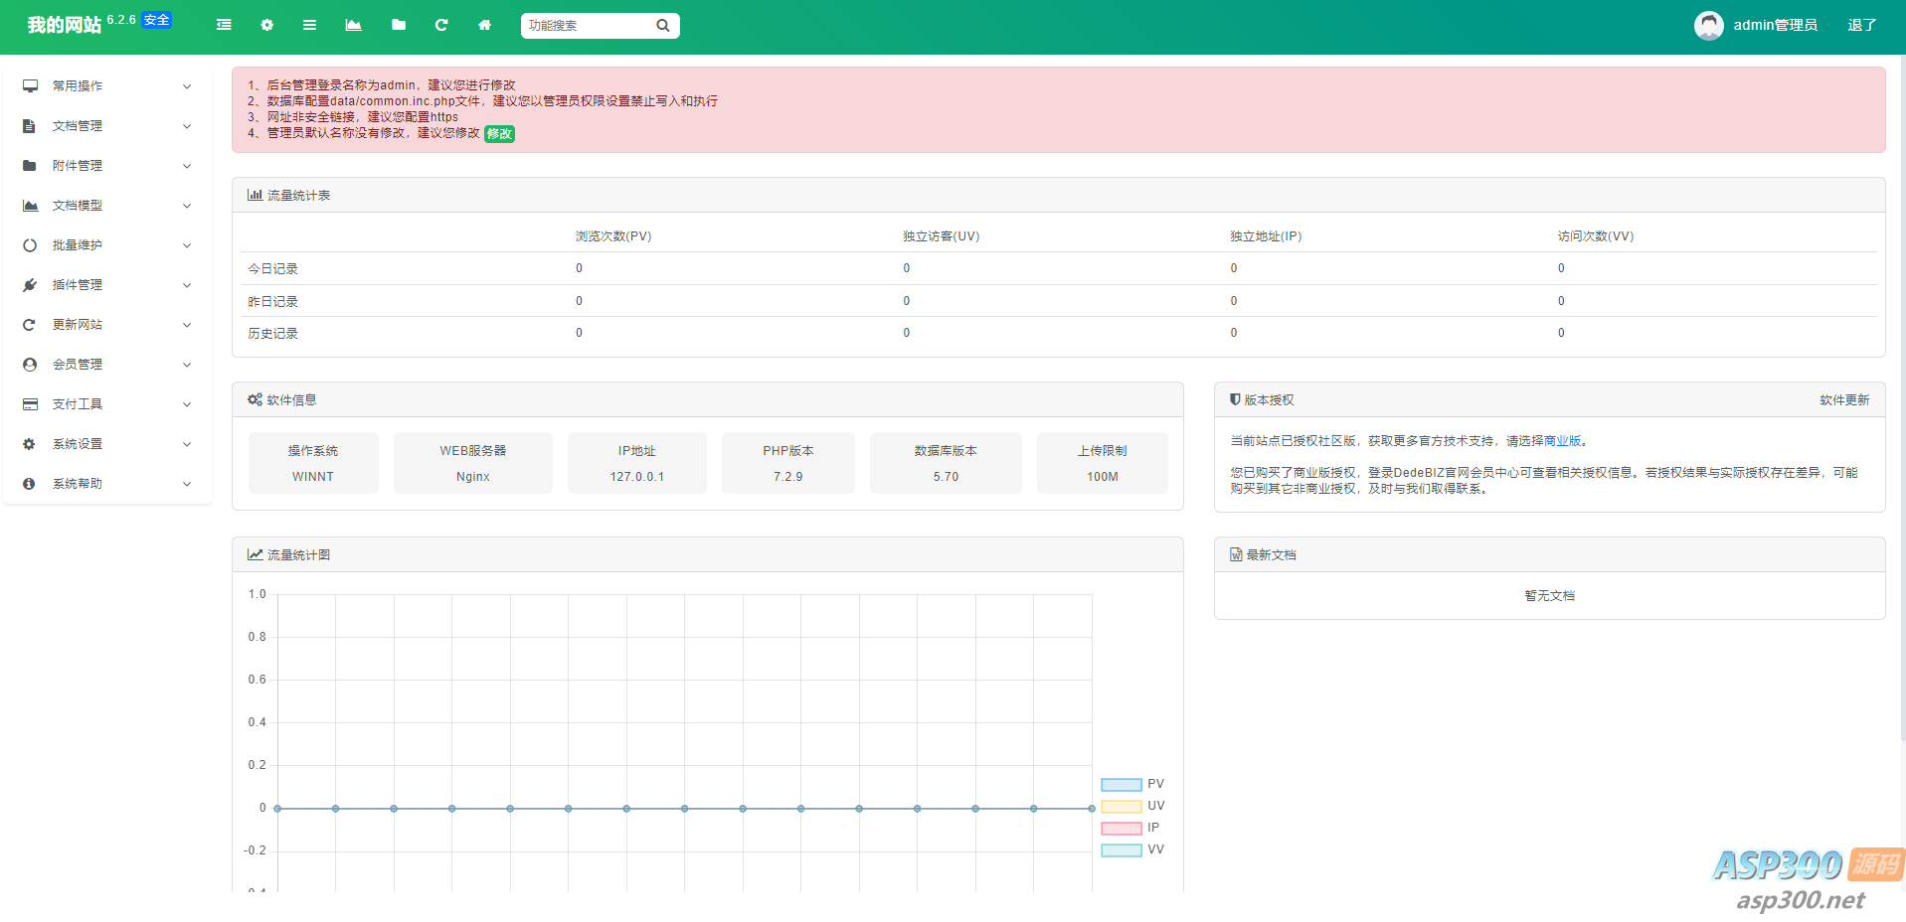Toggle UV series in chart legend

pyautogui.click(x=1132, y=806)
